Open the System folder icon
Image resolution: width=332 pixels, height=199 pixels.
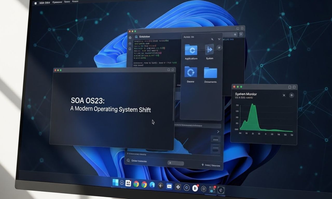click(x=210, y=49)
